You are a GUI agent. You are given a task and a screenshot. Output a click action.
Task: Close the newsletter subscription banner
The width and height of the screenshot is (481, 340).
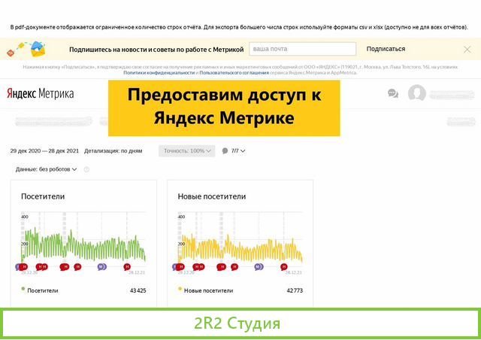467,49
